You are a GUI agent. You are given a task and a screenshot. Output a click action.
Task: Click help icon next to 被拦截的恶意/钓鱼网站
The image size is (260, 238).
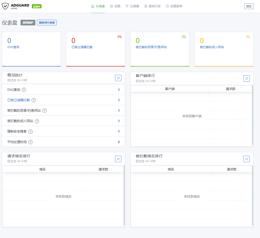[44, 111]
